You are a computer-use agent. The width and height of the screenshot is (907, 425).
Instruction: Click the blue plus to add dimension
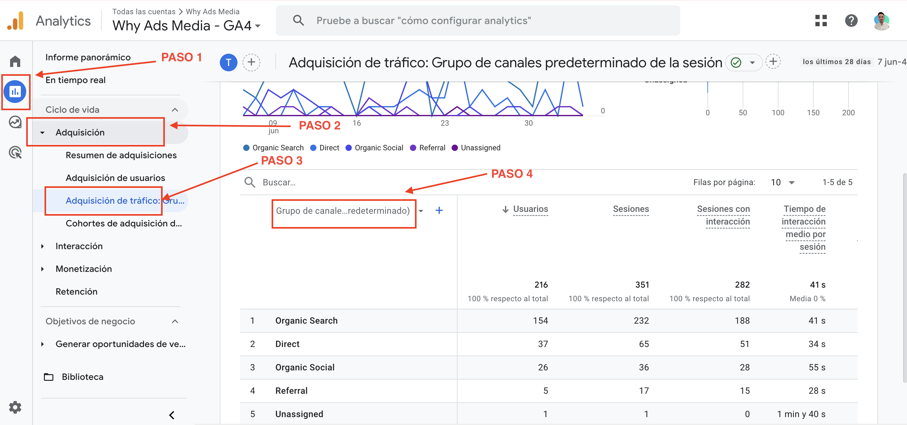point(439,211)
